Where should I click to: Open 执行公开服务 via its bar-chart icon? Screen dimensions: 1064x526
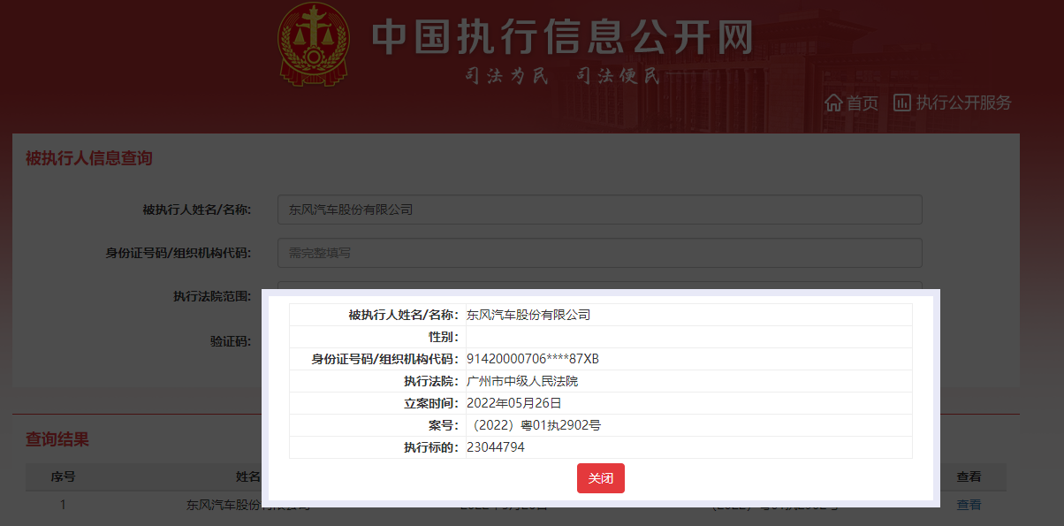click(901, 103)
